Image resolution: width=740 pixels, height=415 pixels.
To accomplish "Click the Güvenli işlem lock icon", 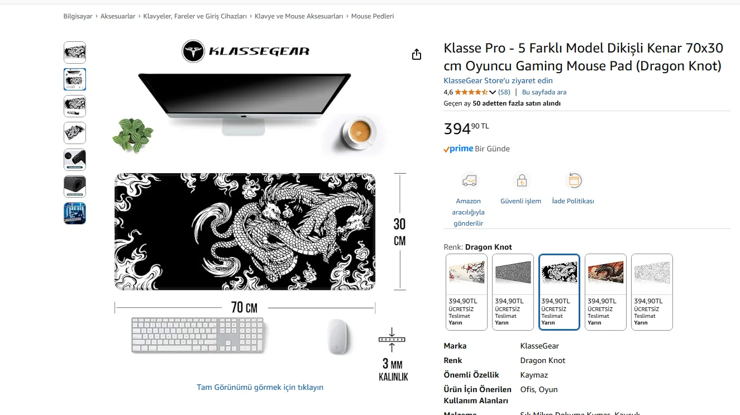I will click(521, 181).
